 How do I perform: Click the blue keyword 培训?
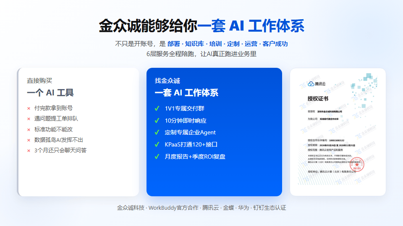tap(215, 44)
